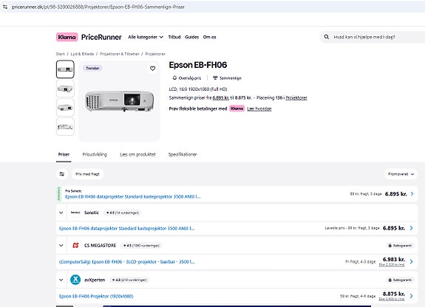425x307 pixels.
Task: Click the CS Megastore logo icon
Action: click(x=75, y=245)
